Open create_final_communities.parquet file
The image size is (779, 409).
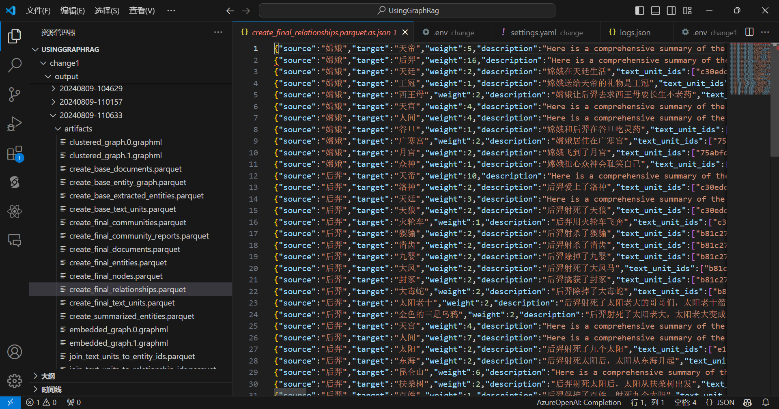coord(128,222)
